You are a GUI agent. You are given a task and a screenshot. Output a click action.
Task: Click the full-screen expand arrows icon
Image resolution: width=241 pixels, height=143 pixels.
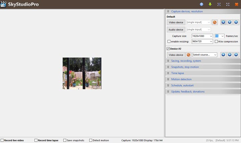point(228,4)
